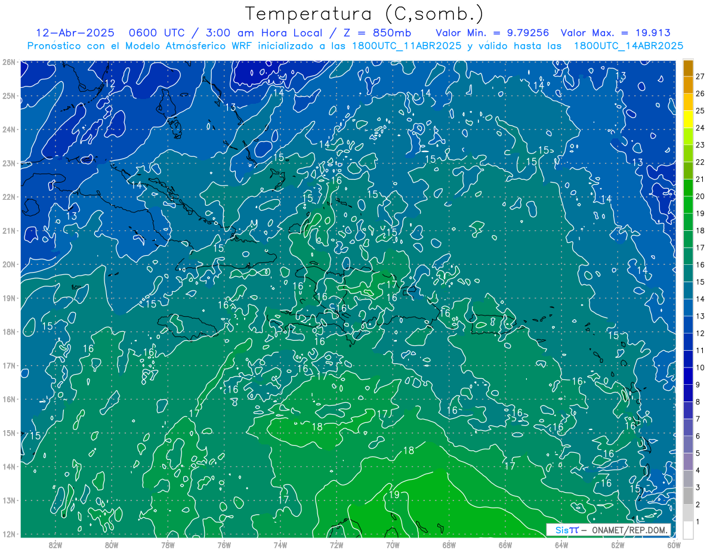Click the '66W' longitude axis label
Screen dimensions: 716x553
[505, 545]
